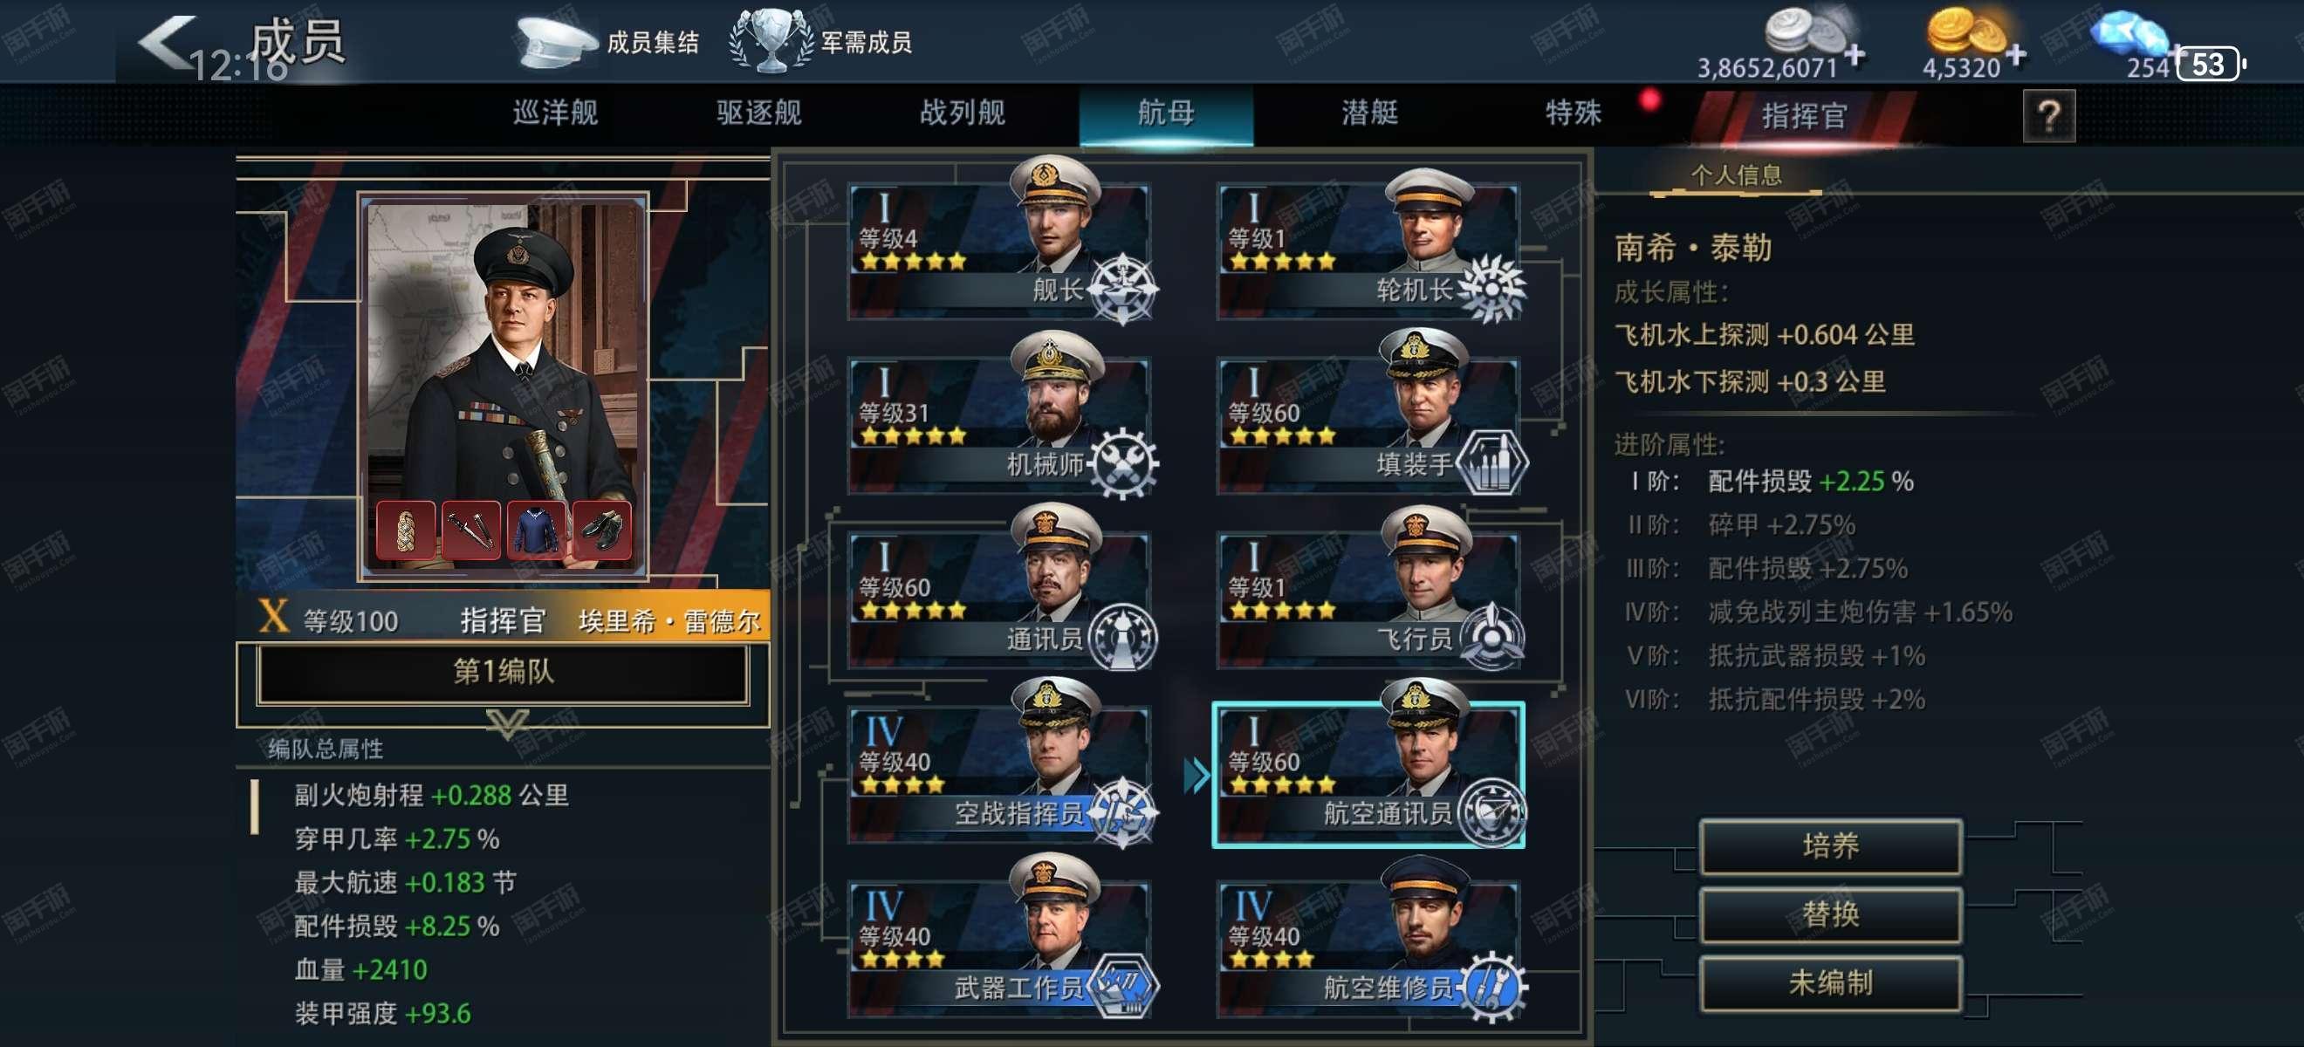Click the 替换 button
This screenshot has height=1047, width=2304.
tap(1831, 914)
